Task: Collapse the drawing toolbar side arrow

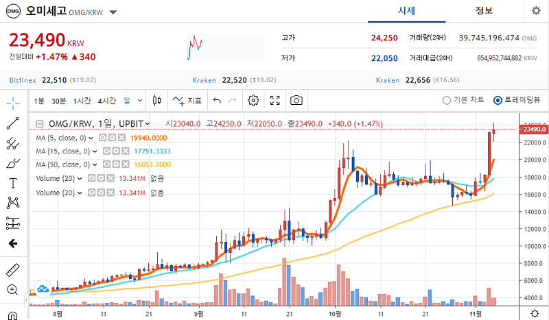Action: [26, 299]
